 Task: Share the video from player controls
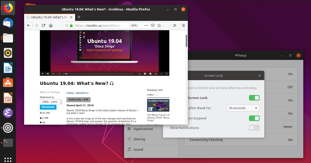[x=161, y=74]
